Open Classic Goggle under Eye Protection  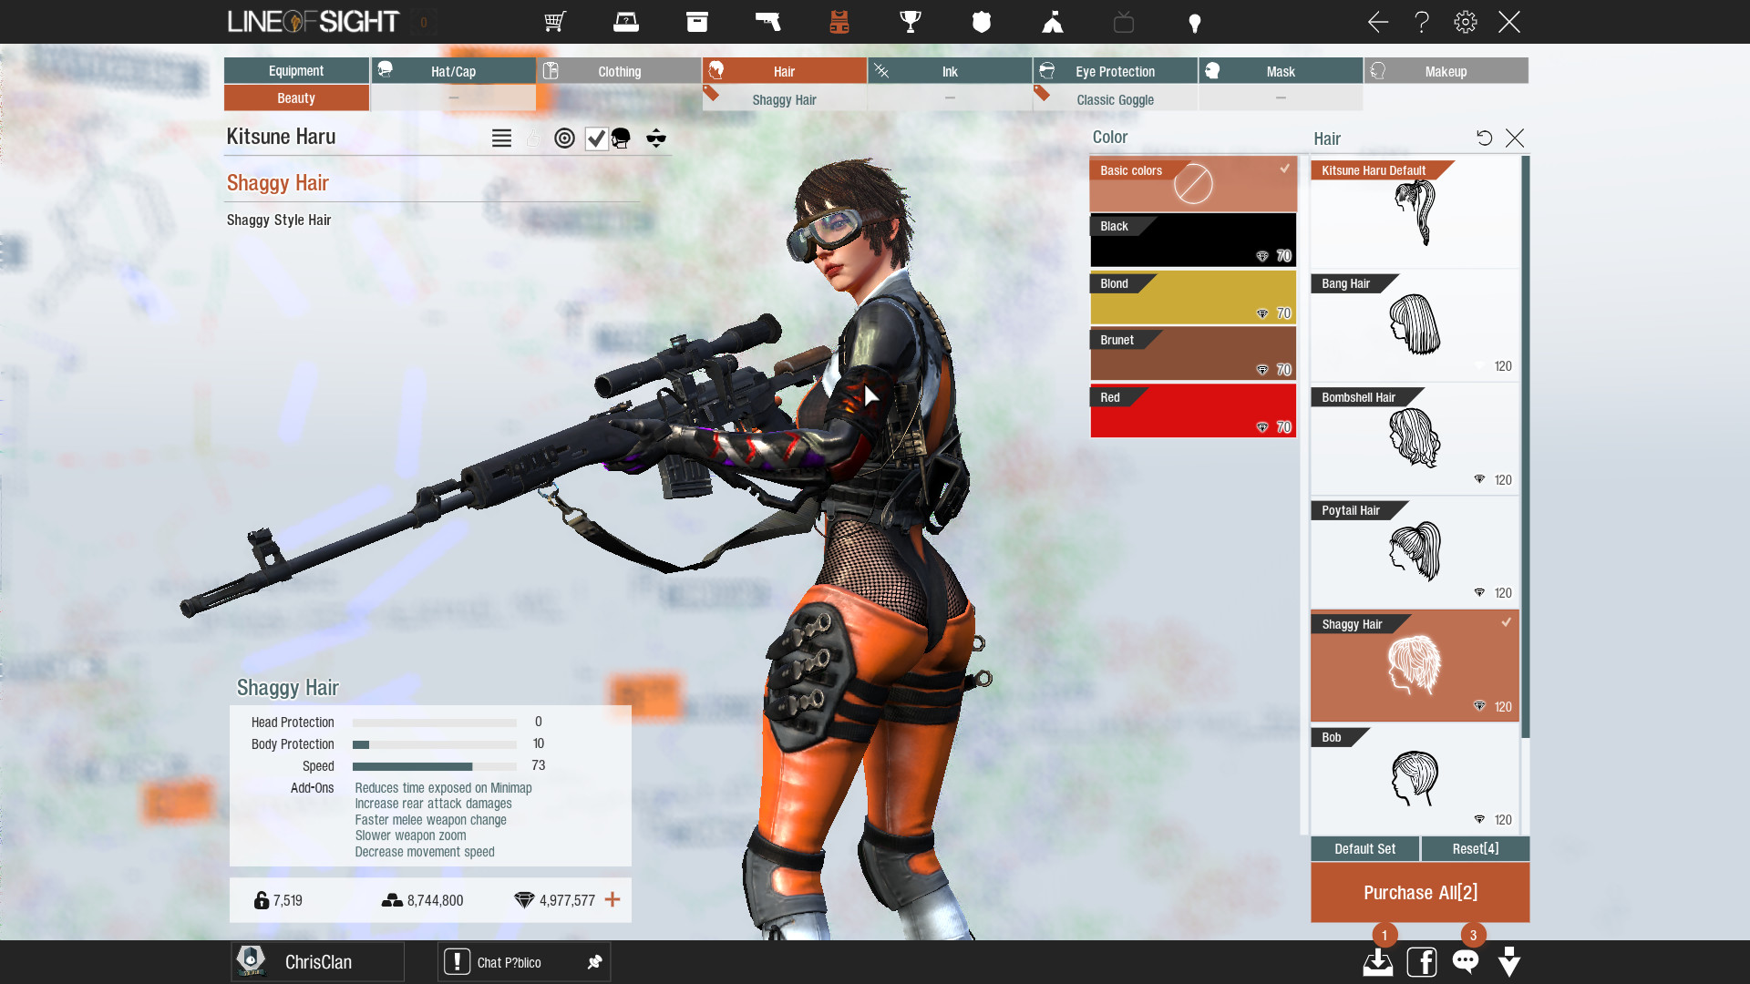(x=1114, y=99)
